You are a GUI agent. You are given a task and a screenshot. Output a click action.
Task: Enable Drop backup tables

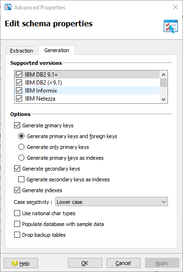[17, 235]
